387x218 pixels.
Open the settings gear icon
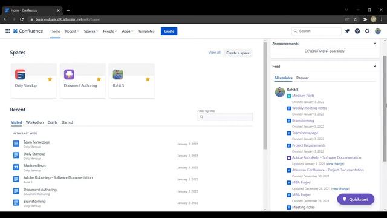367,31
